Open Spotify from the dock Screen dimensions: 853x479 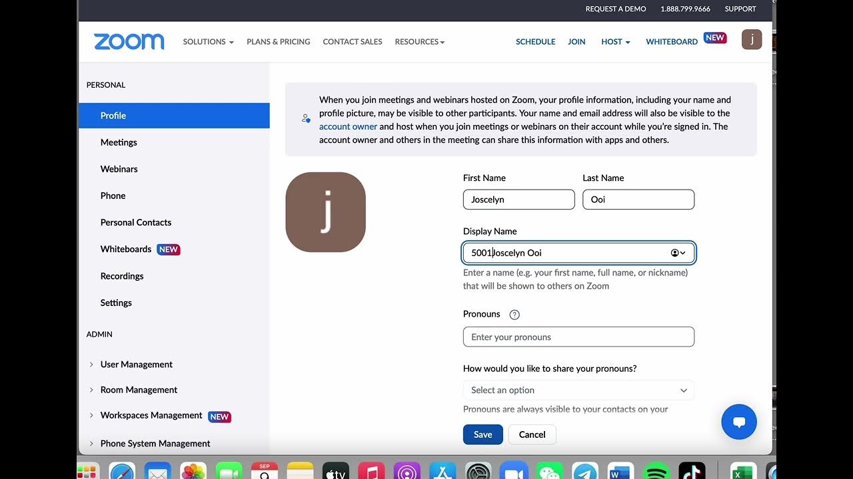pos(656,471)
